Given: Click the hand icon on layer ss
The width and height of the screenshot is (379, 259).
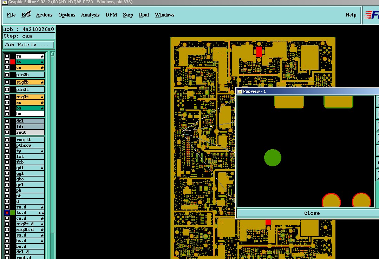Looking at the screenshot, I should tap(42, 103).
